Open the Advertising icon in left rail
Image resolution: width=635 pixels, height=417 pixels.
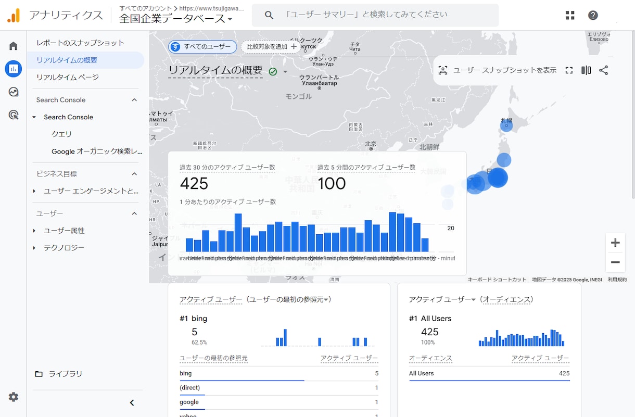pyautogui.click(x=14, y=115)
